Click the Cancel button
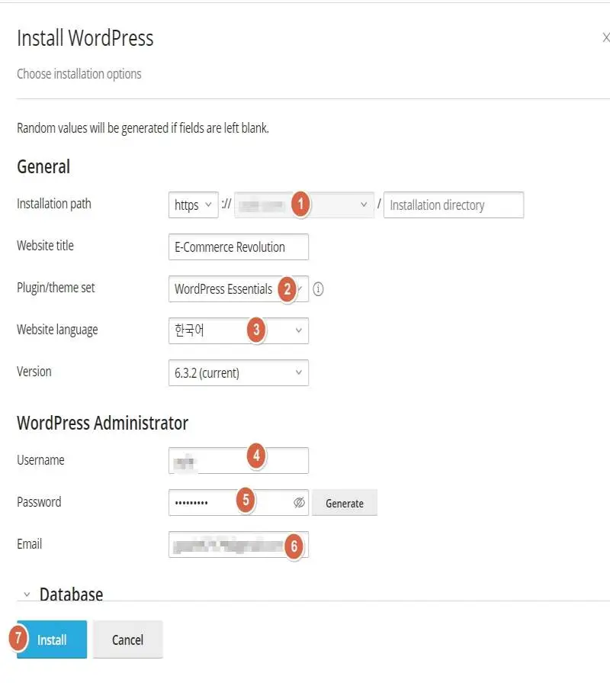 pyautogui.click(x=127, y=640)
